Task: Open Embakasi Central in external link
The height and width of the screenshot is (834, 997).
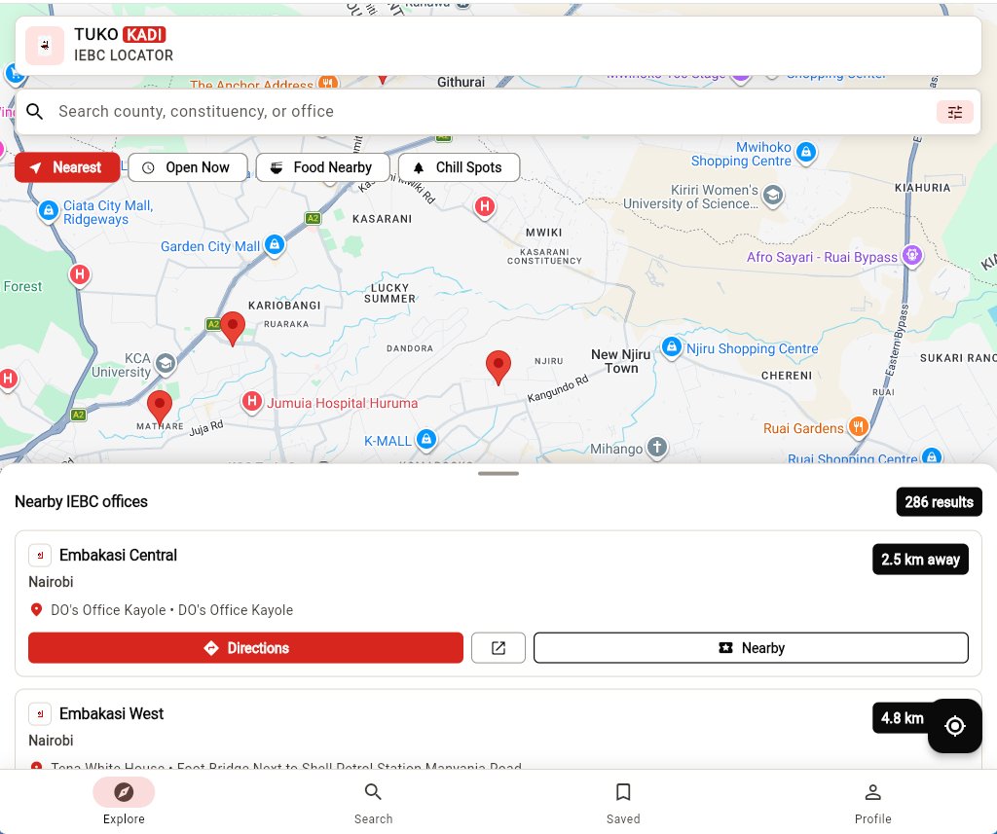Action: 498,648
